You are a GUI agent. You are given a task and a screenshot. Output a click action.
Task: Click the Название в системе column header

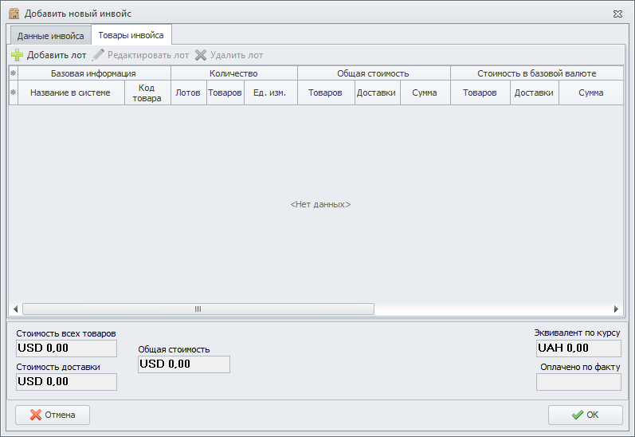(x=70, y=93)
